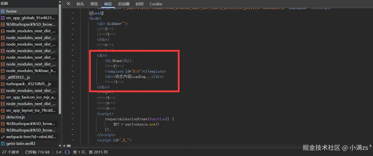
Task: Click the script icon beside detector.js
Action: pos(3,117)
